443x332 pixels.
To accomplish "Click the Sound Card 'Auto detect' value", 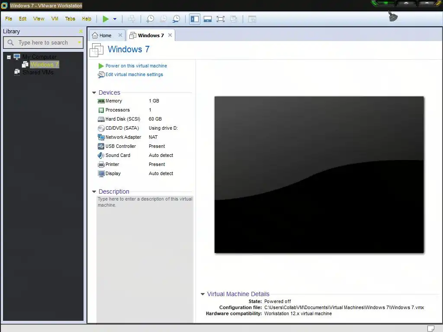I will click(x=161, y=155).
